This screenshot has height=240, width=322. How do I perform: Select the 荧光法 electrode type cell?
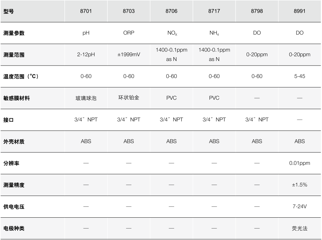299,228
